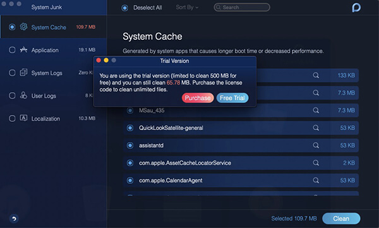Click magnifier icon on the assistantd row
This screenshot has height=228, width=379.
click(316, 145)
